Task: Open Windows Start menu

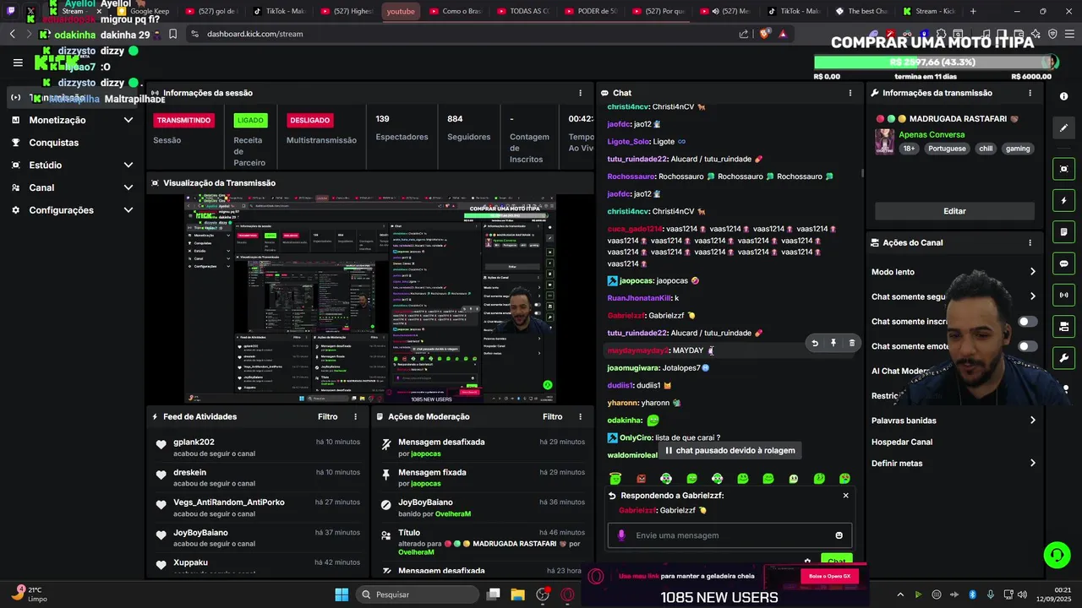Action: coord(342,594)
